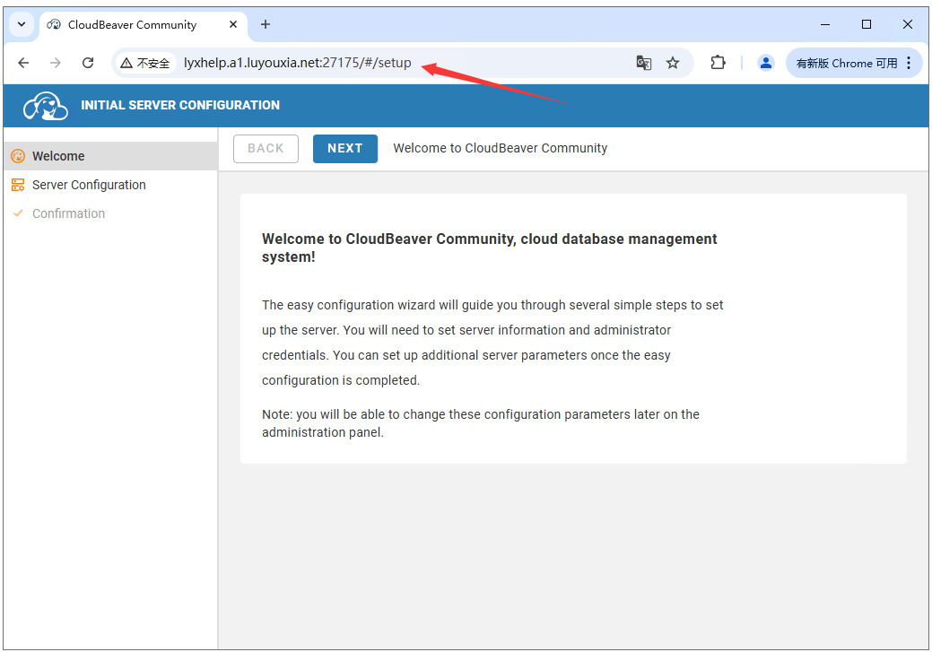
Task: Open the extensions puzzle icon
Action: [x=718, y=63]
